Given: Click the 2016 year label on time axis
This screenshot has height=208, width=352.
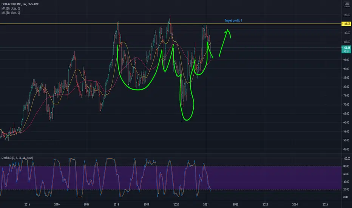Looking at the screenshot, I should coord(57,204).
